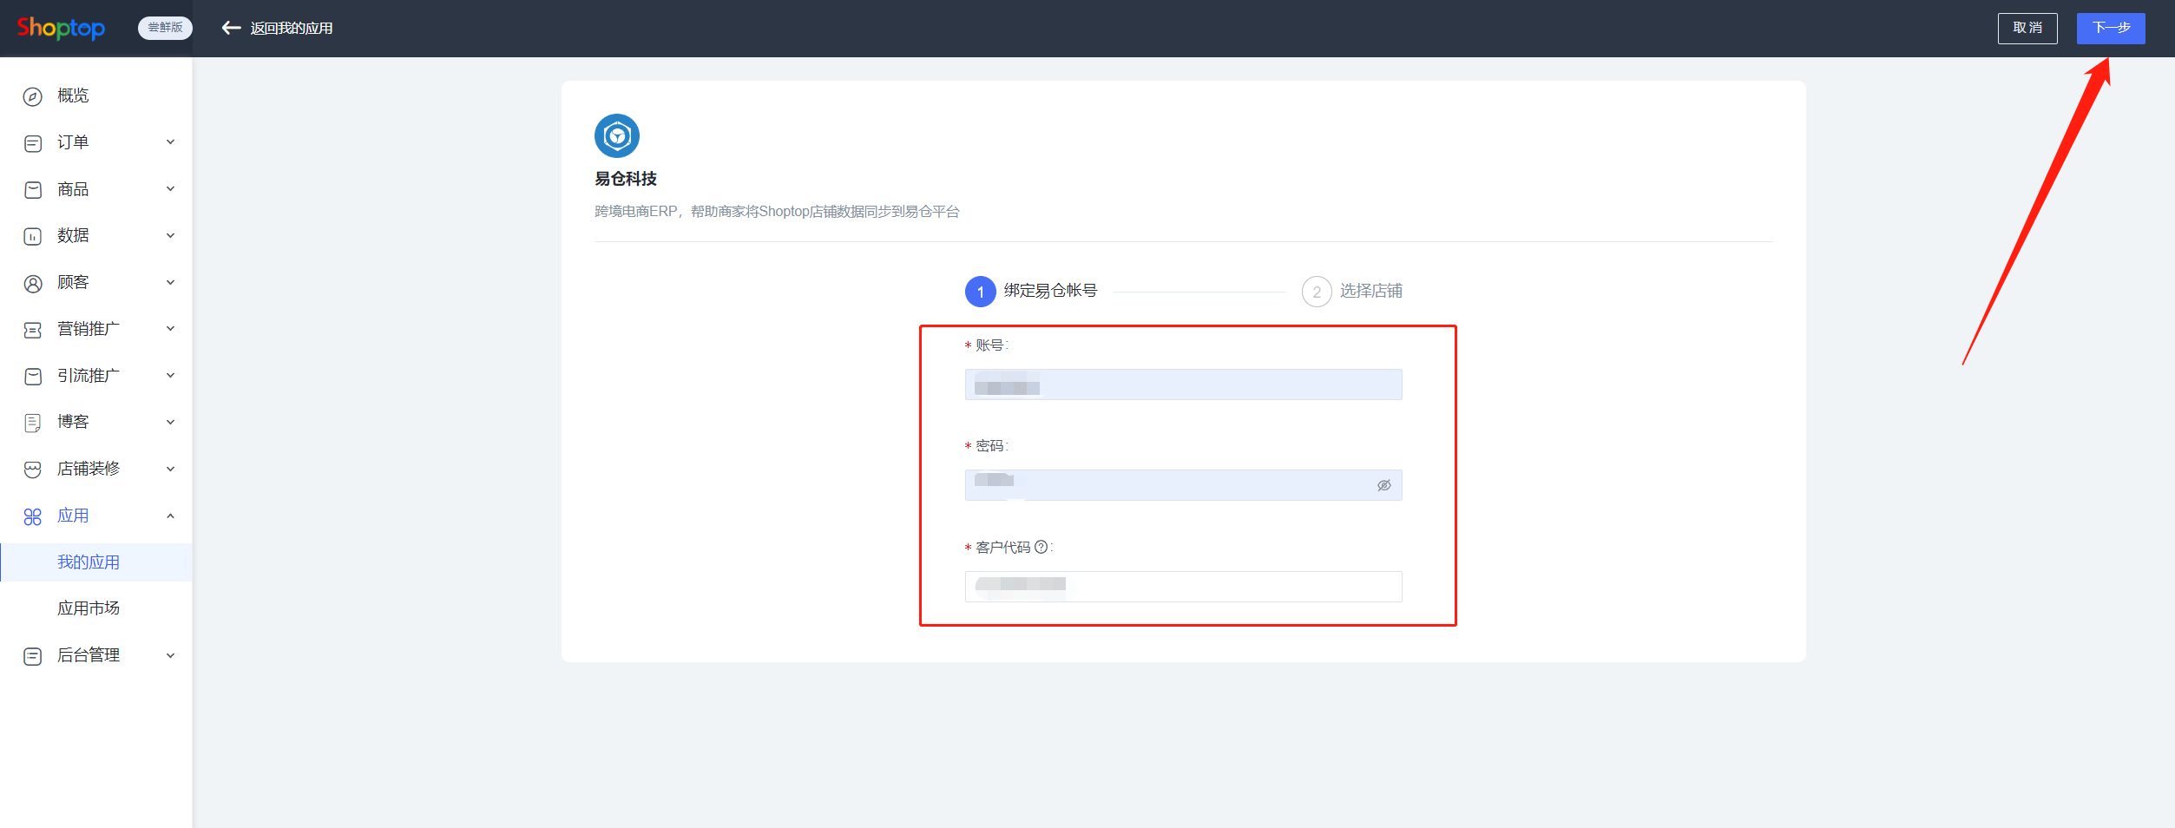The height and width of the screenshot is (828, 2175).
Task: Click the 后台管理 admin icon
Action: click(x=33, y=656)
